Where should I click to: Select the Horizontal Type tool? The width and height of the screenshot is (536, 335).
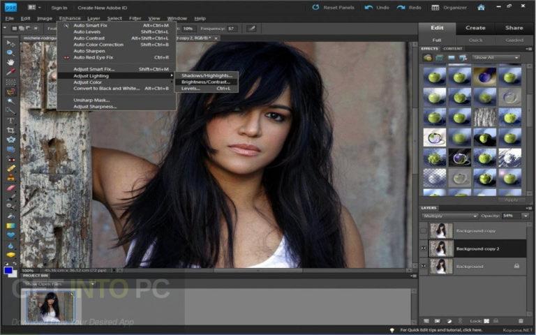tap(11, 120)
